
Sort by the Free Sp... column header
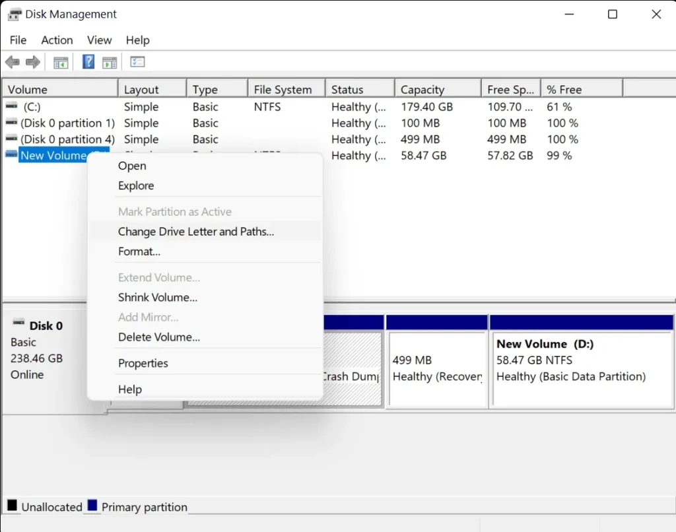(512, 89)
